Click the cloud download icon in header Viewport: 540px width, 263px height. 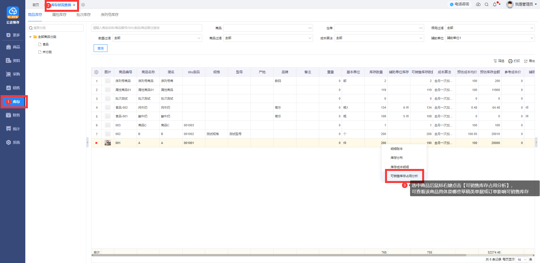(478, 4)
